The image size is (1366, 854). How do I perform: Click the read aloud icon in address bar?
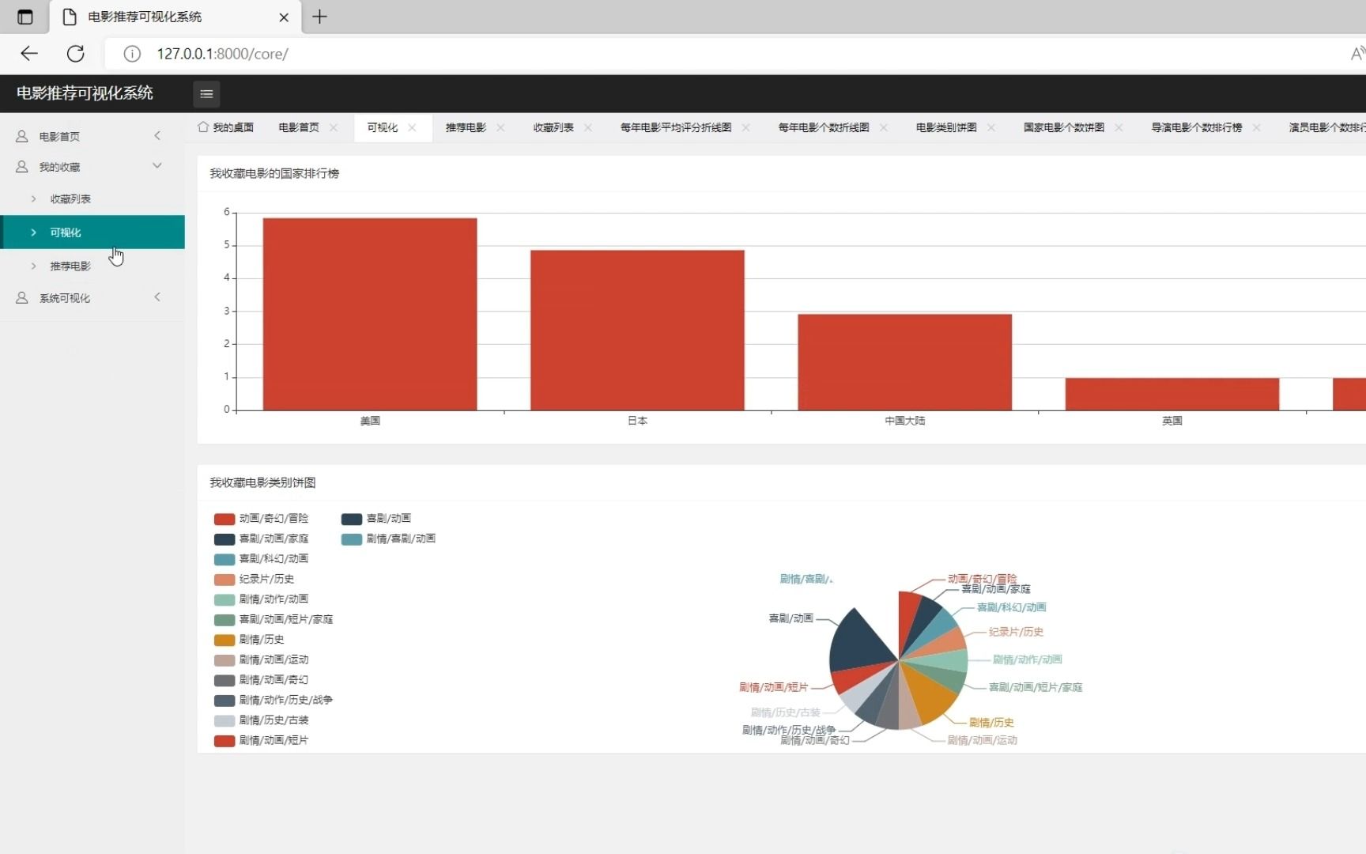click(x=1357, y=54)
